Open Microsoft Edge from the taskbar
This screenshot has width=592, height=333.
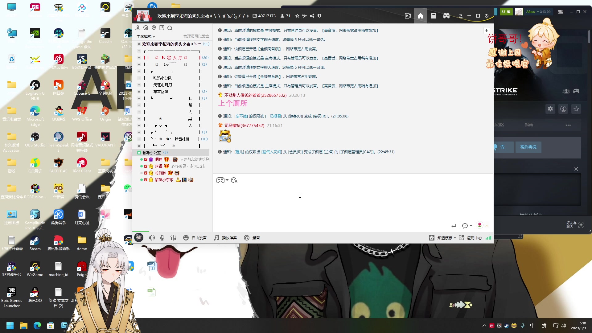click(x=37, y=326)
